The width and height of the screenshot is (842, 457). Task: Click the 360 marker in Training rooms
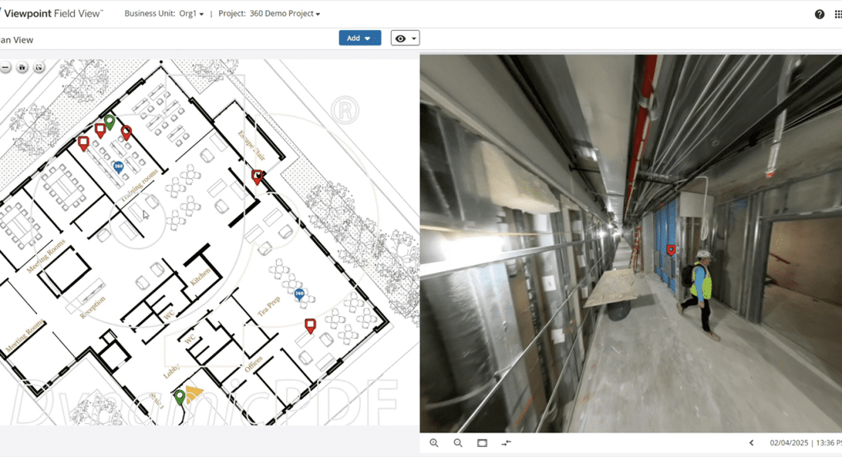(x=118, y=167)
